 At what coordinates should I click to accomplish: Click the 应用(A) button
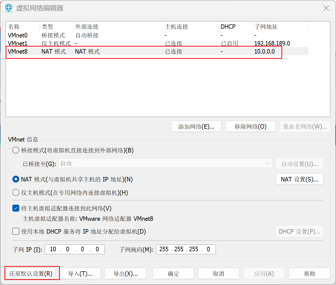(x=264, y=274)
